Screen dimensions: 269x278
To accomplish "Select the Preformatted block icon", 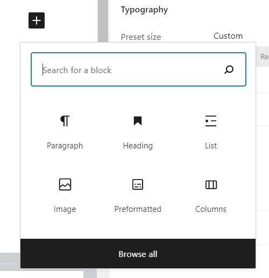I will [138, 184].
